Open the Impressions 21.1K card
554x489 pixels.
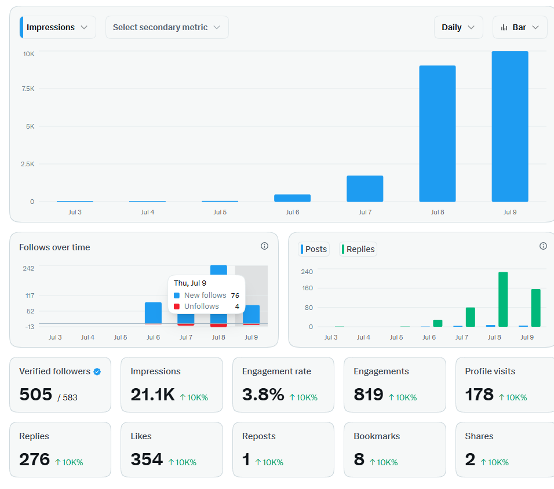point(172,385)
